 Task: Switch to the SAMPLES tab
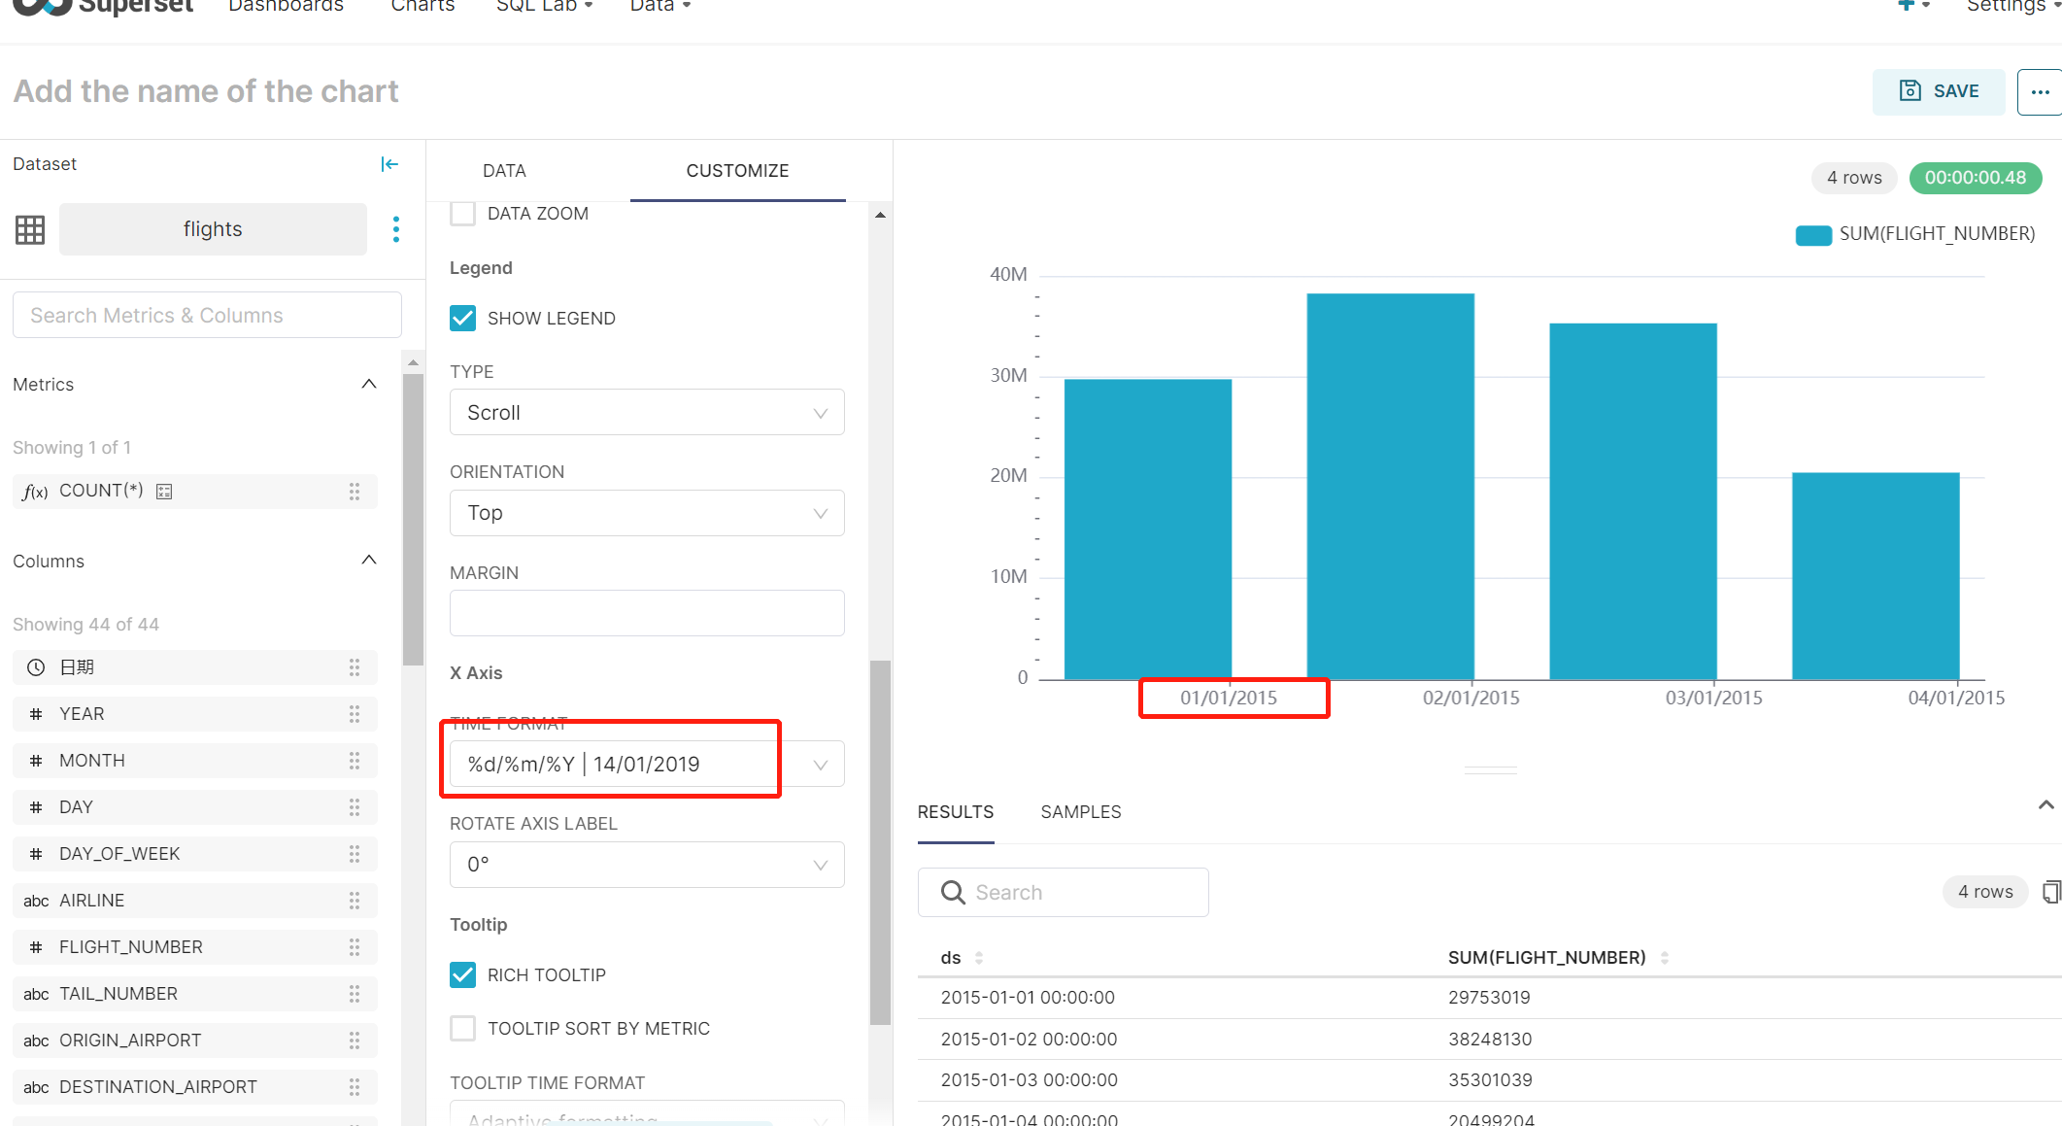tap(1080, 812)
